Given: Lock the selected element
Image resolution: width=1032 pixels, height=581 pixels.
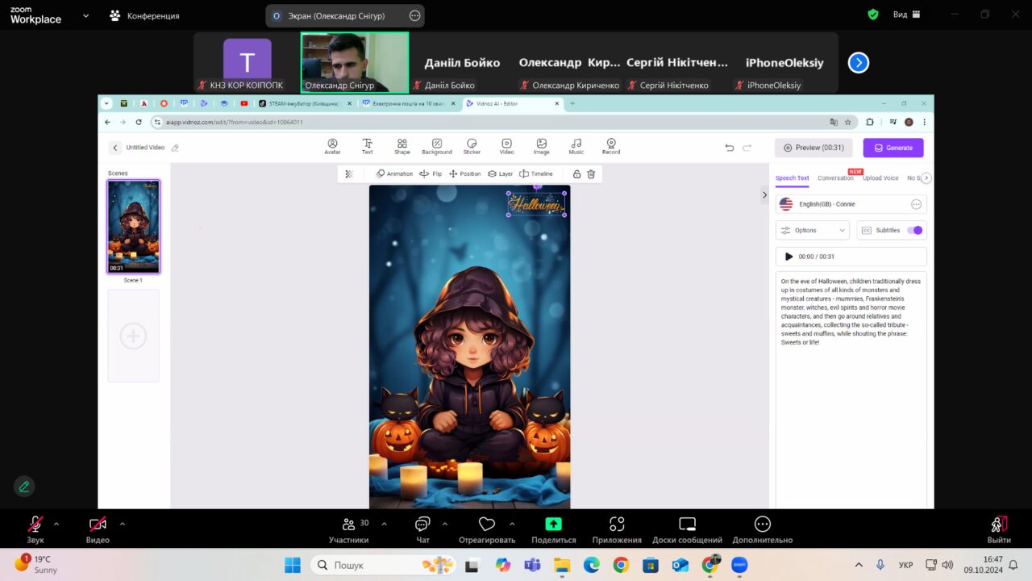Looking at the screenshot, I should pos(576,173).
